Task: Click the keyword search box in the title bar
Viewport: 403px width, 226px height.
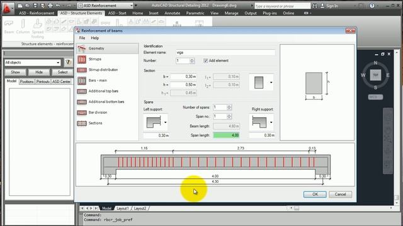Action: pyautogui.click(x=283, y=6)
